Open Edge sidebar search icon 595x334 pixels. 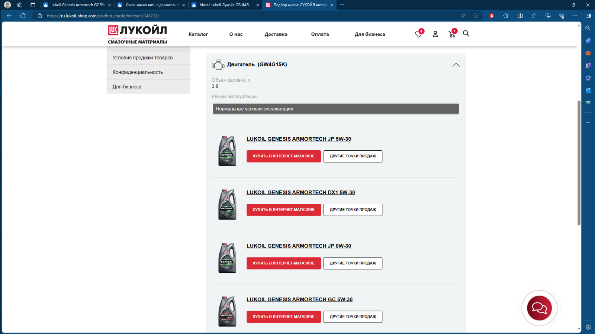point(588,28)
